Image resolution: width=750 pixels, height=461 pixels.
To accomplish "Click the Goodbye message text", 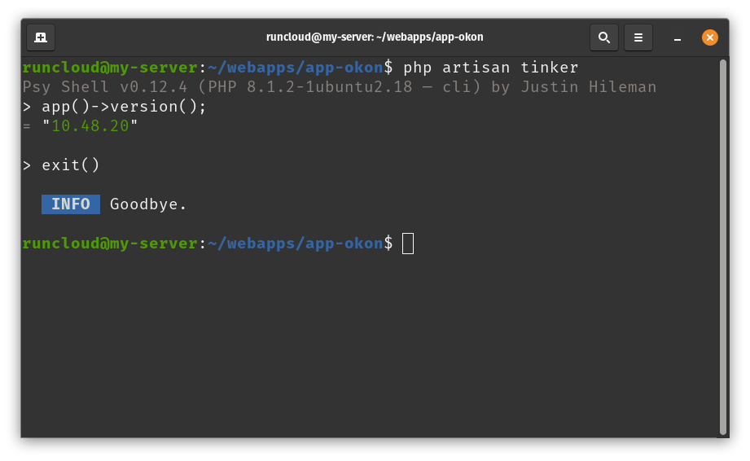I will click(x=148, y=204).
